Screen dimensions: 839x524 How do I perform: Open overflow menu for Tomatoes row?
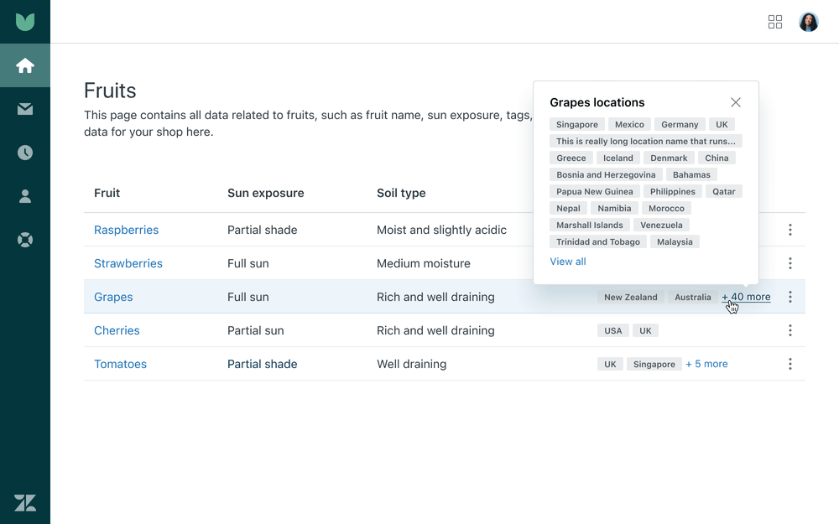[789, 364]
